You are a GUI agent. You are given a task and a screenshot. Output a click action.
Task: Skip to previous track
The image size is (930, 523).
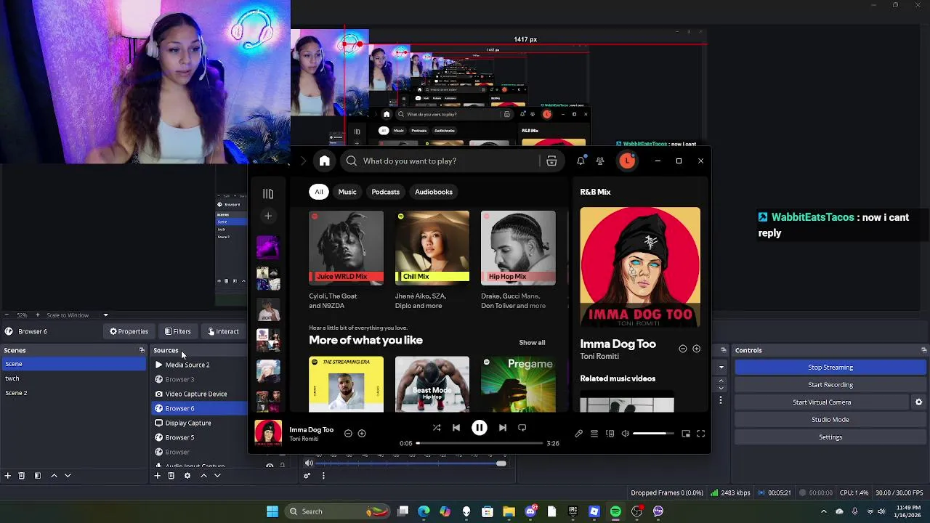click(456, 428)
